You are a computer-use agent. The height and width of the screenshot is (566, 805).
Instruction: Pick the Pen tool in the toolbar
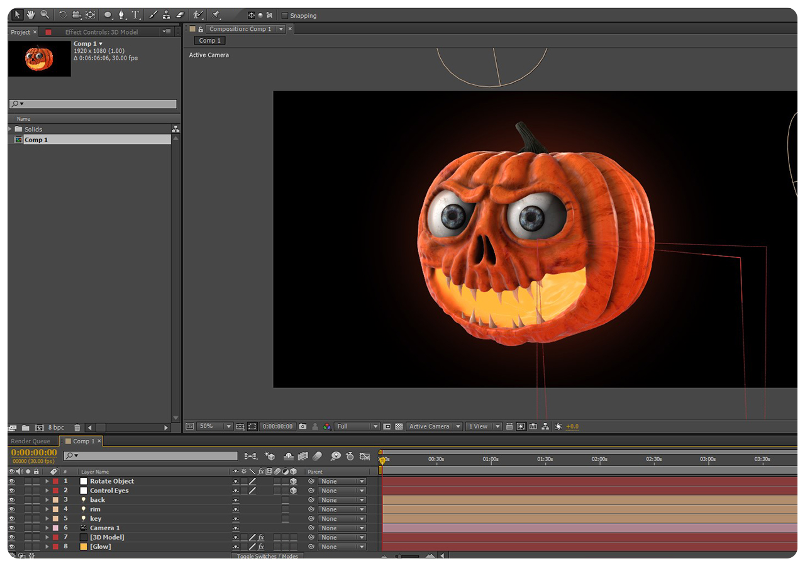click(121, 14)
